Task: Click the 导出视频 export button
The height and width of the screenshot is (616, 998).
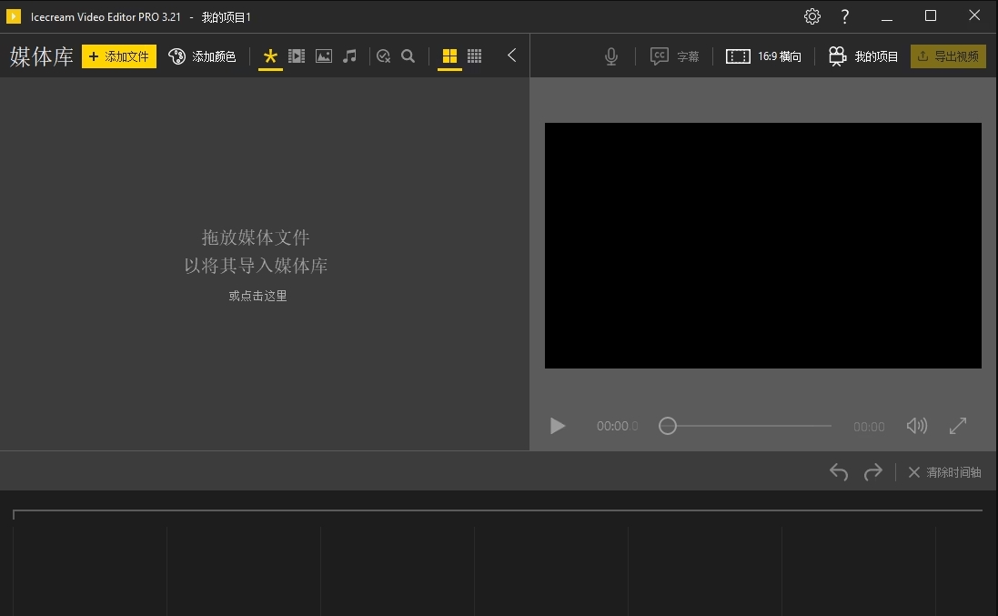Action: click(948, 56)
